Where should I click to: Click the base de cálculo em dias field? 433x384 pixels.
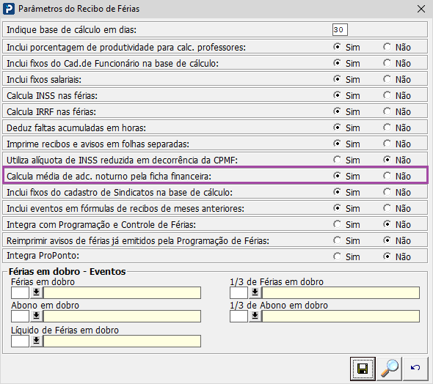tap(340, 30)
